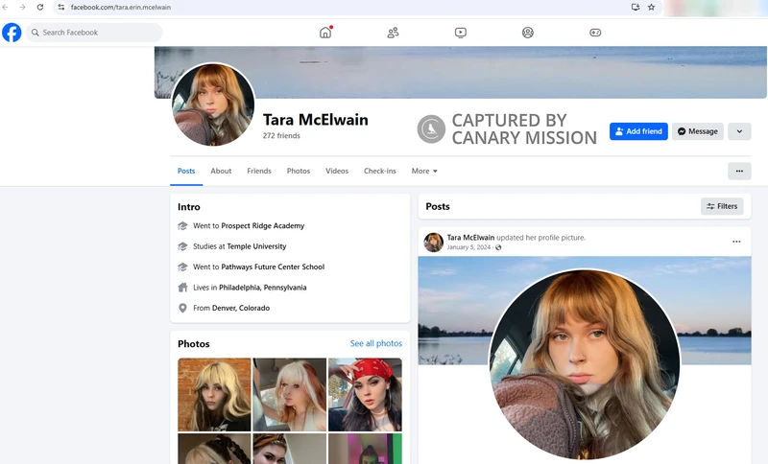Click the install app icon in address bar
Screen dimensions: 768x464
636,8
